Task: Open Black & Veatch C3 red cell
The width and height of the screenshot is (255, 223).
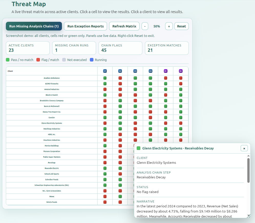Action: (135, 95)
